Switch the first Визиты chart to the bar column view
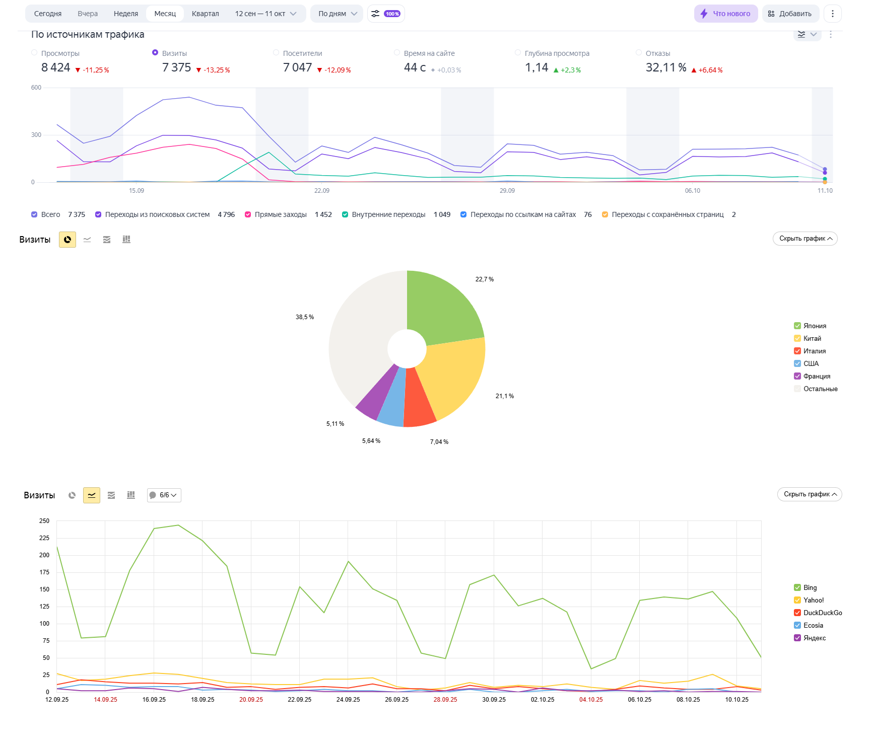This screenshot has width=876, height=749. click(x=126, y=240)
